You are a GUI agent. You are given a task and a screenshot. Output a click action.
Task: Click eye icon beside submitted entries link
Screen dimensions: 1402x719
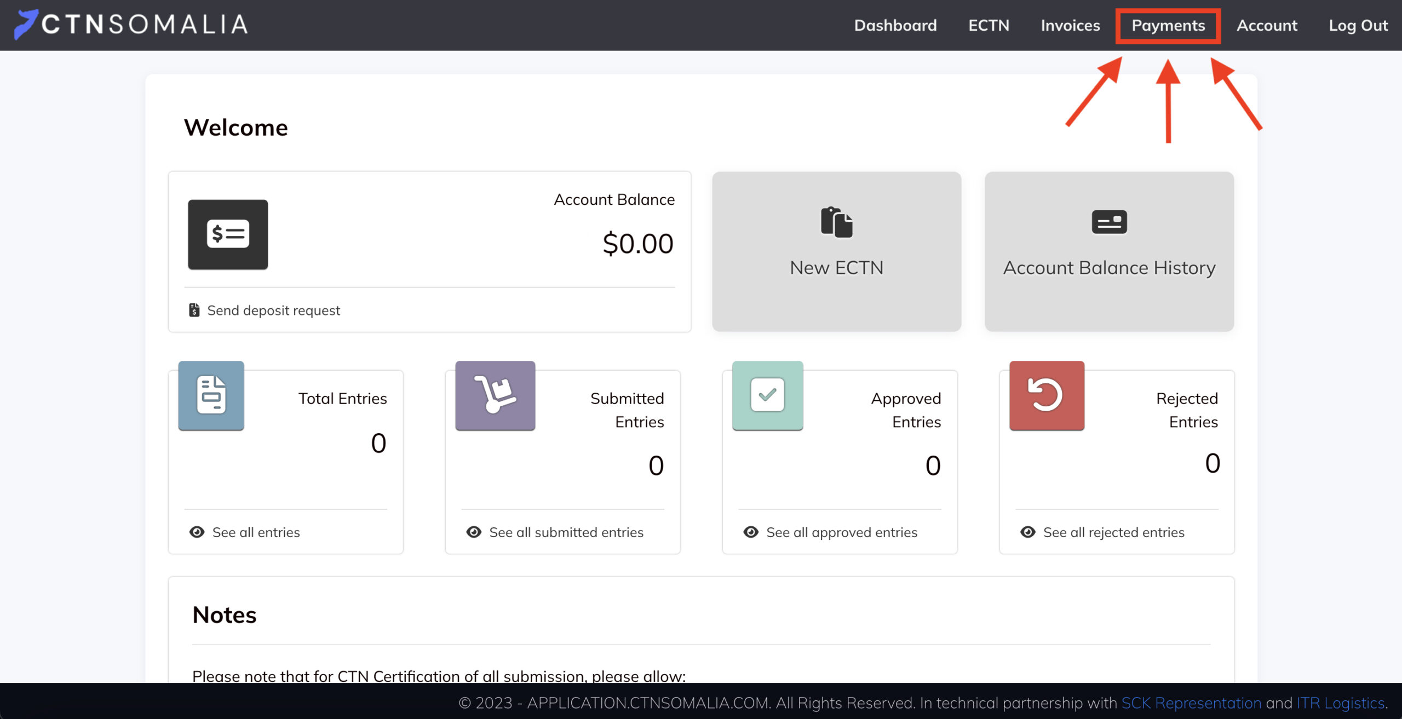pos(474,532)
